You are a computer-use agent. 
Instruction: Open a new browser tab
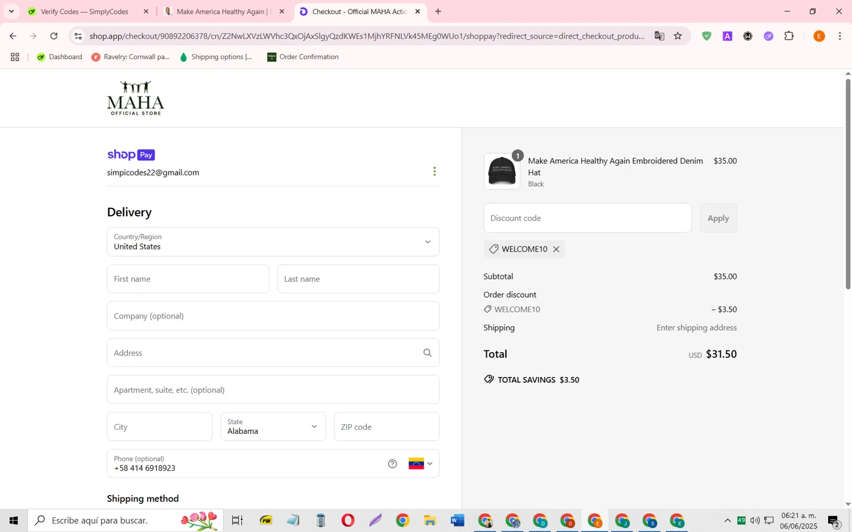pos(438,11)
